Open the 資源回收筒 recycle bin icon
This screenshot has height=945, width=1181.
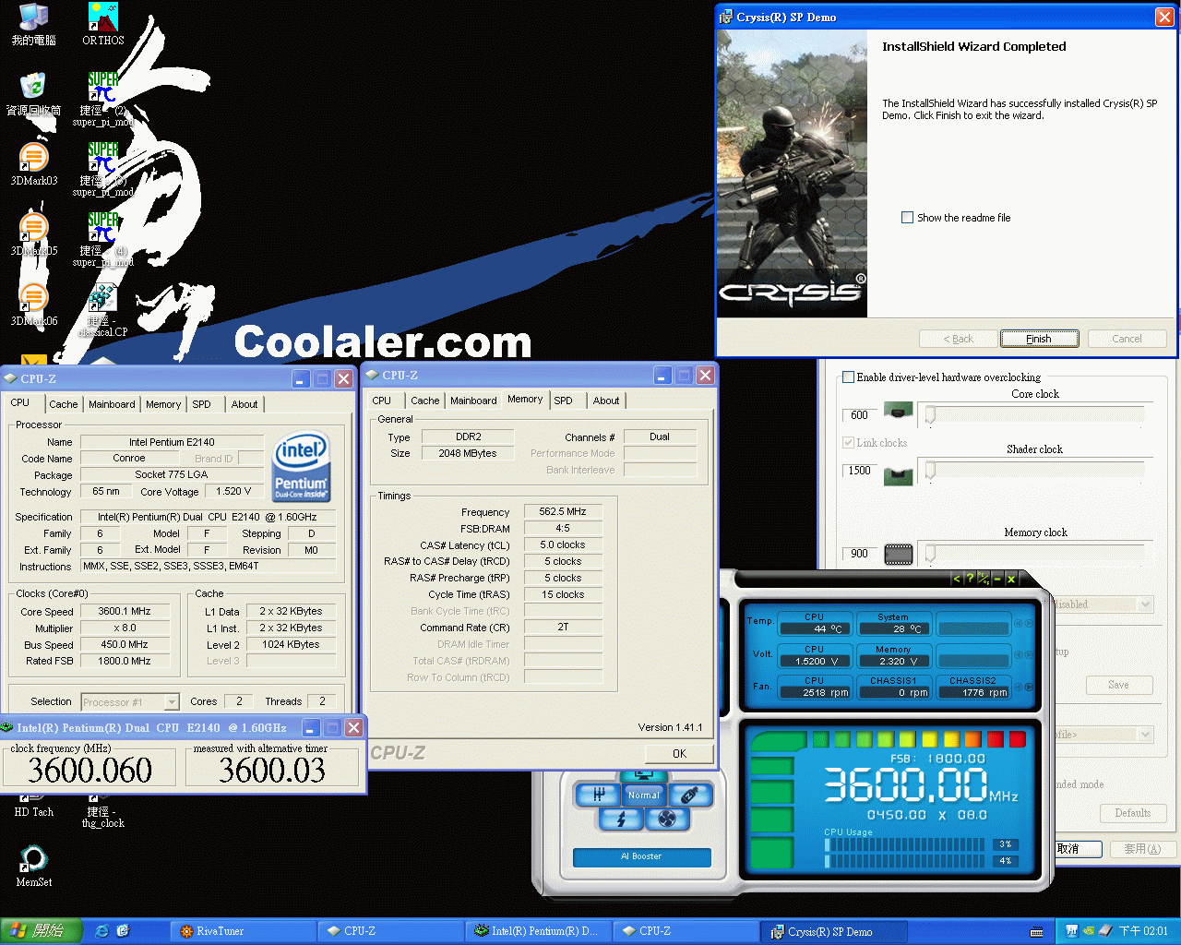point(33,94)
